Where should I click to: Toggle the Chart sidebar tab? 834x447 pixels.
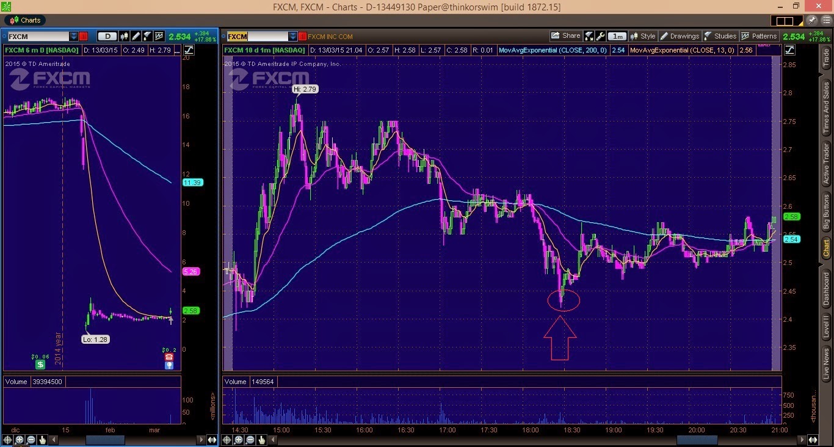click(826, 249)
